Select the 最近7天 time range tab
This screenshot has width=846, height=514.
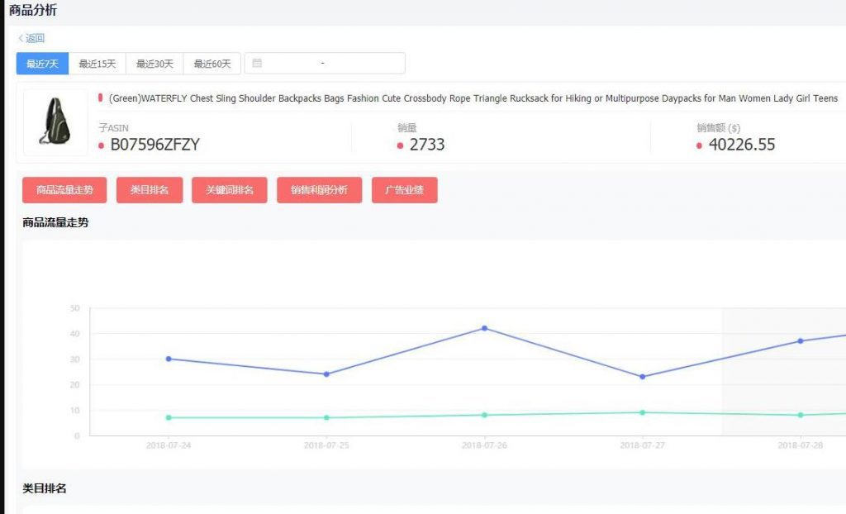point(42,64)
